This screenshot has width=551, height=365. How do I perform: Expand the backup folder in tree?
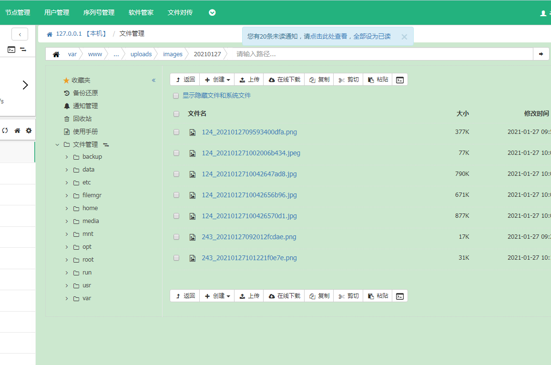click(x=67, y=157)
